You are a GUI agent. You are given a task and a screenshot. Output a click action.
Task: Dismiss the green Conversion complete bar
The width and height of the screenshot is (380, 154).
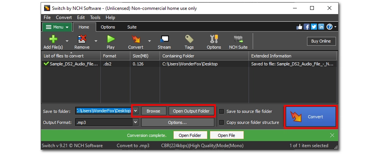(x=332, y=135)
